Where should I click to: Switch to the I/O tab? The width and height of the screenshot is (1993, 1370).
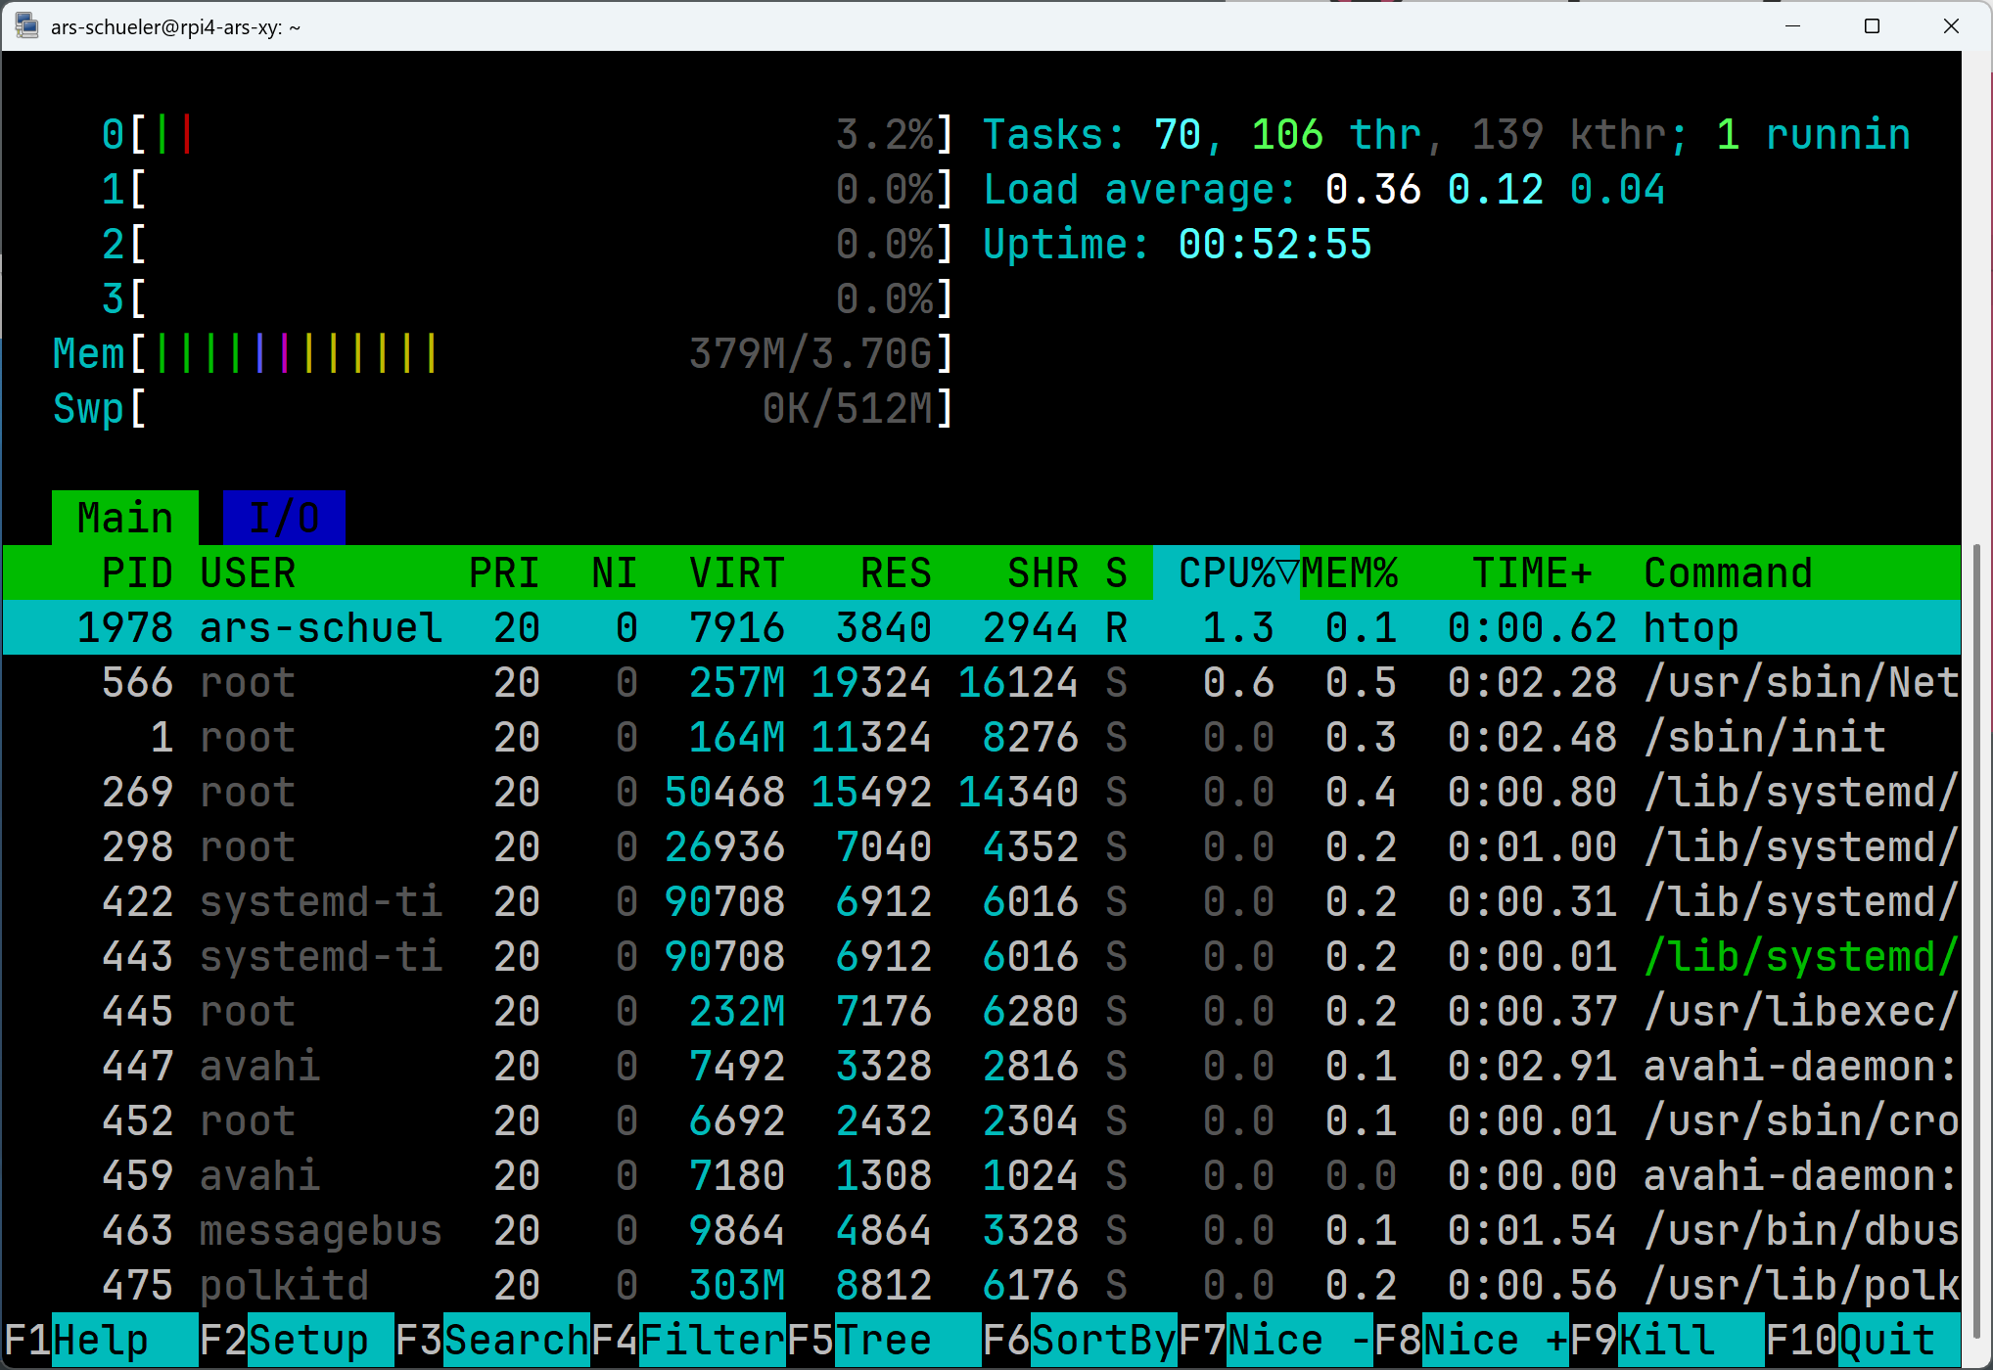284,518
